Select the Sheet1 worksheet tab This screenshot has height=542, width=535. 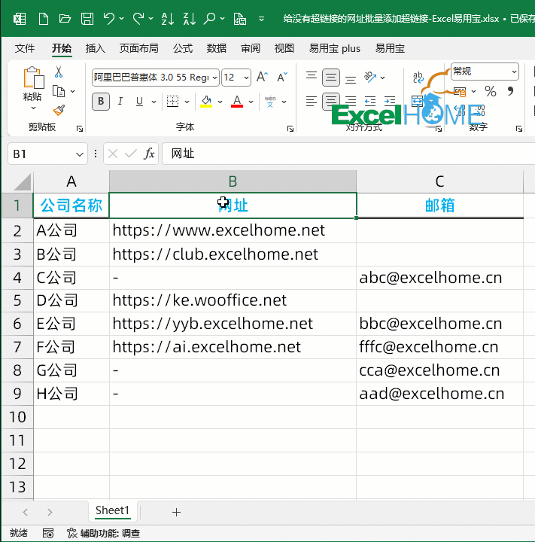[112, 510]
